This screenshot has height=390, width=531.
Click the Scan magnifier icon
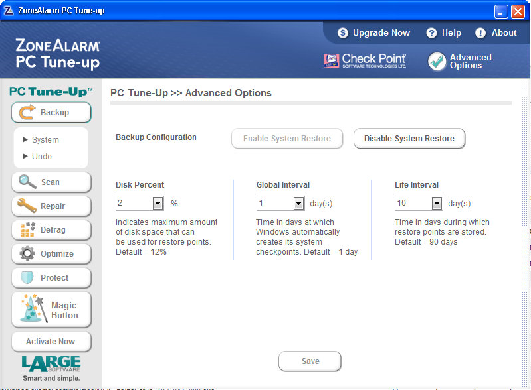27,182
